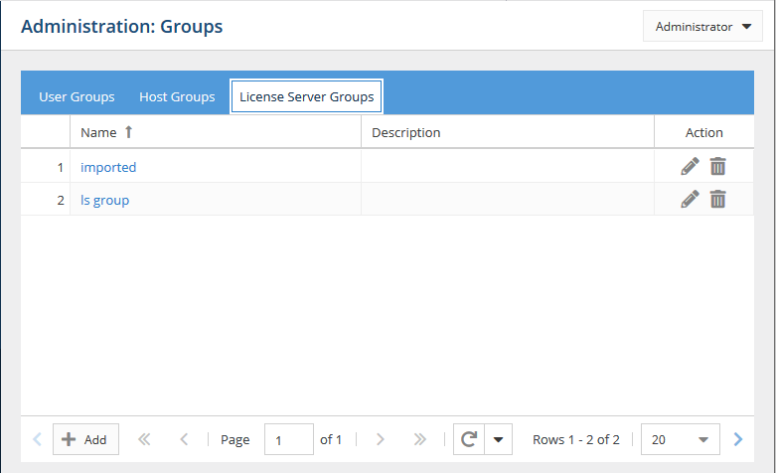Delete the imported group with trash icon
The image size is (776, 473).
point(718,166)
